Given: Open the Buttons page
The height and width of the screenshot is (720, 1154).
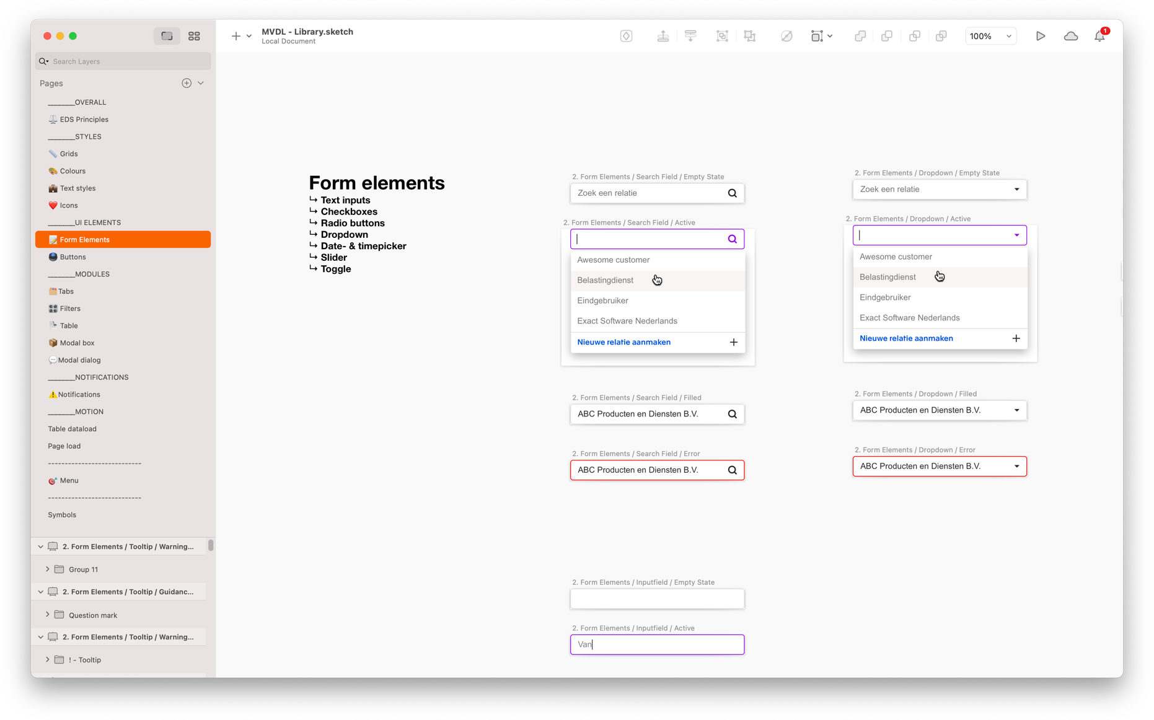Looking at the screenshot, I should (x=73, y=257).
